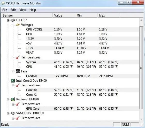Select the Radeon HD 4870 label
The height and width of the screenshot is (128, 145).
tap(27, 99)
